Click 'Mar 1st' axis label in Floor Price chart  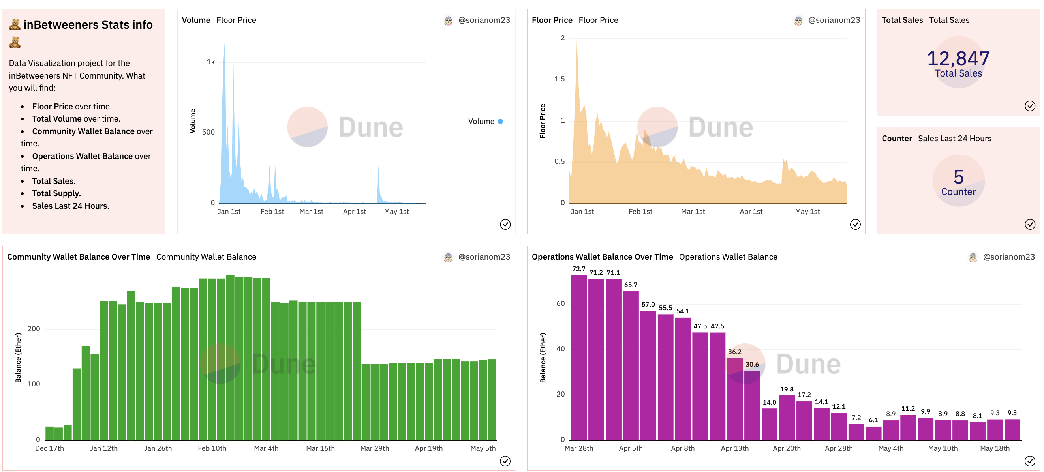click(x=693, y=212)
